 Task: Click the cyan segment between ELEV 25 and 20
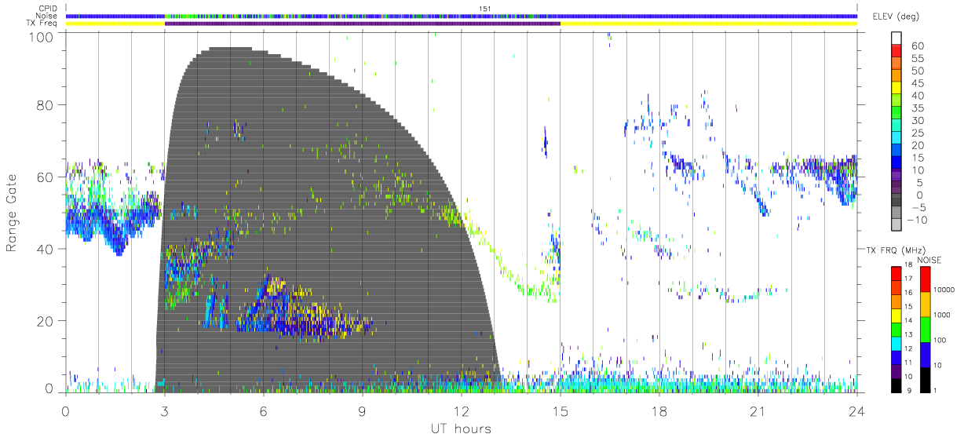click(896, 138)
